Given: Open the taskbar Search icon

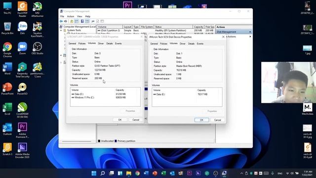Looking at the screenshot, I should click(103, 173).
